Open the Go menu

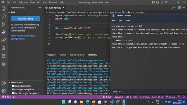coord(39,2)
